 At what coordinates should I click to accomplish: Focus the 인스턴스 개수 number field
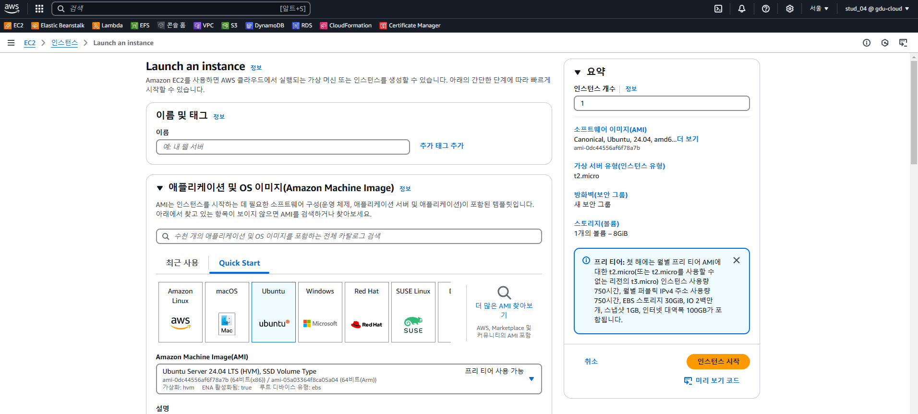pyautogui.click(x=662, y=103)
